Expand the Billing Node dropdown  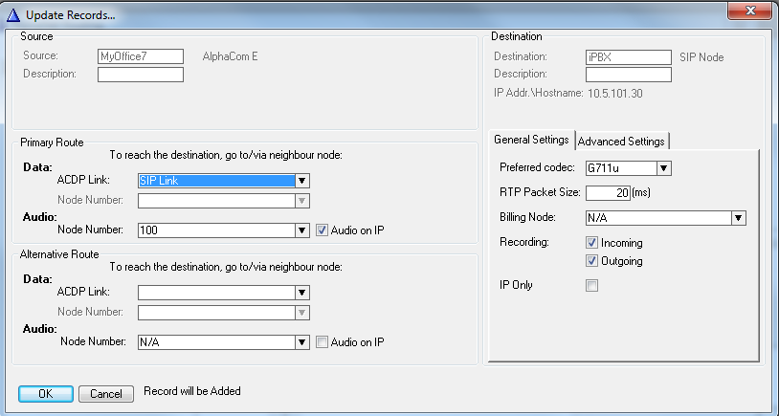(738, 218)
